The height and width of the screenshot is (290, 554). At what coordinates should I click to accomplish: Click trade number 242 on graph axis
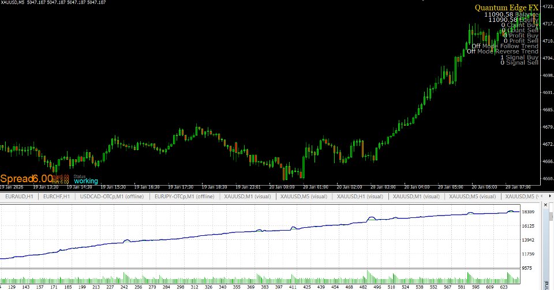point(124,287)
